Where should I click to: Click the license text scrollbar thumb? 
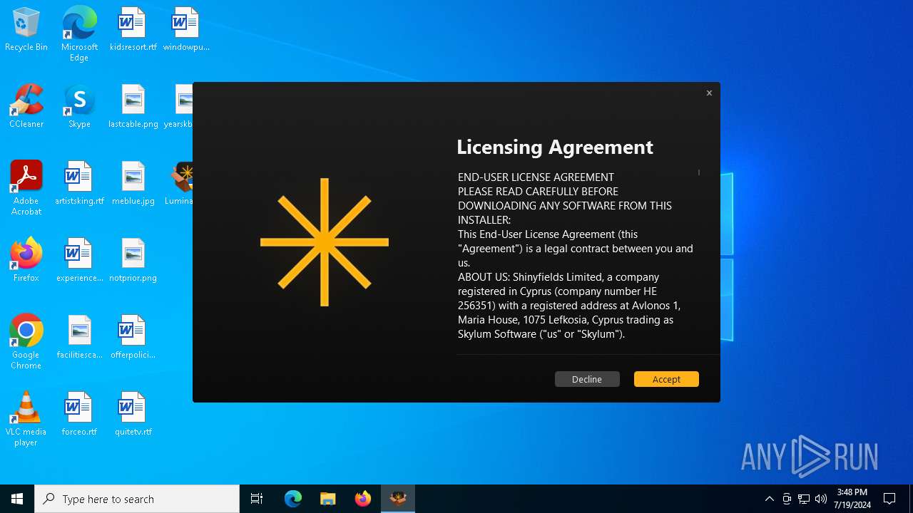(698, 172)
